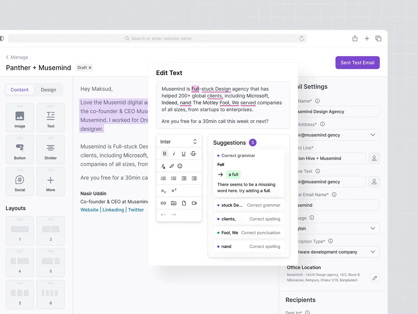Toggle italic formatting in Edit Text toolbar
The height and width of the screenshot is (314, 418).
coord(174,154)
